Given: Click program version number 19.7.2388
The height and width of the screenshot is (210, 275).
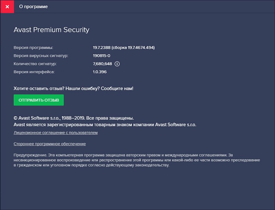Looking at the screenshot, I should tap(102, 47).
